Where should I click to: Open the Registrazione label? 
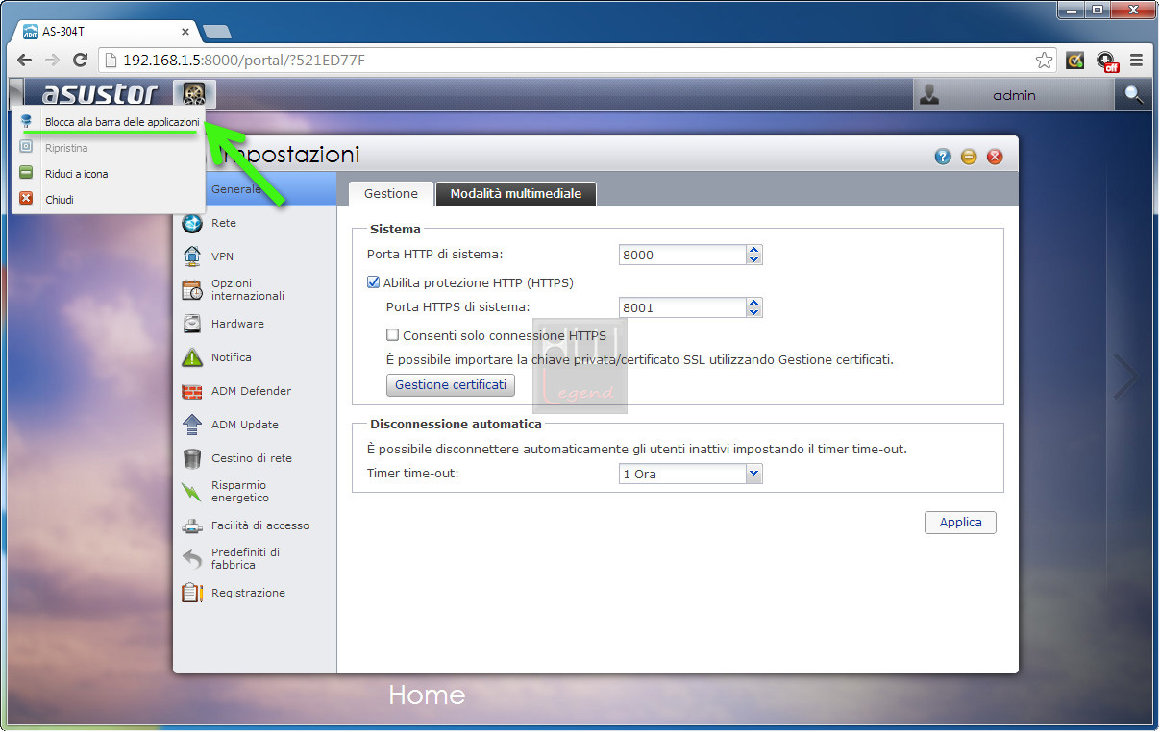click(248, 593)
